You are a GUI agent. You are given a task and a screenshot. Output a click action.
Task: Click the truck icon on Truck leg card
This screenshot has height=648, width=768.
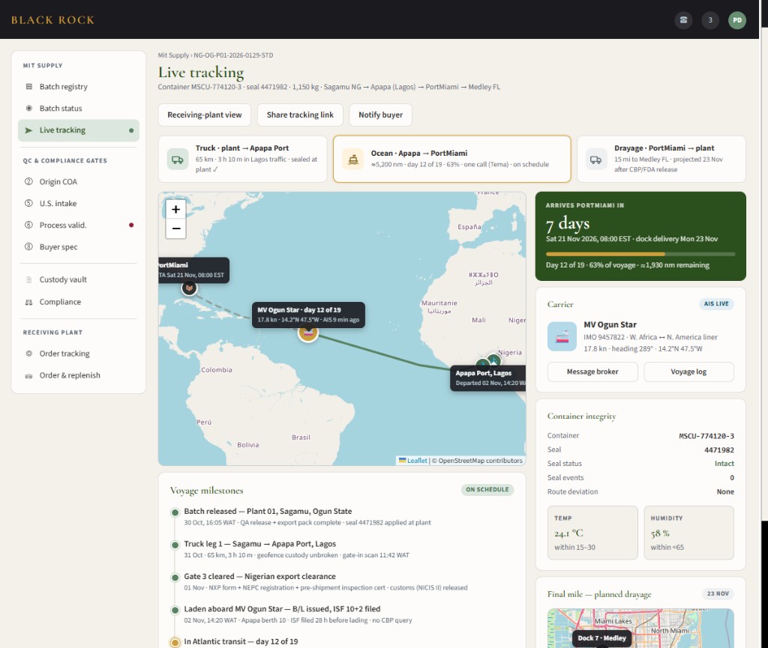coord(178,160)
